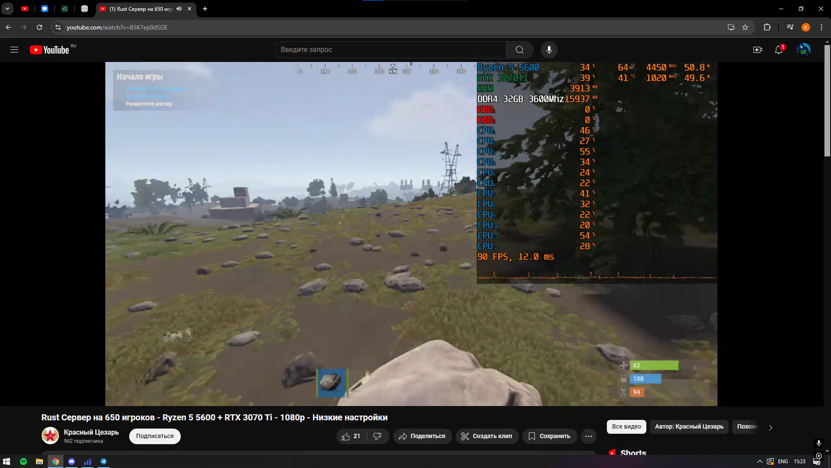The image size is (831, 468).
Task: Reload the current page
Action: (39, 27)
